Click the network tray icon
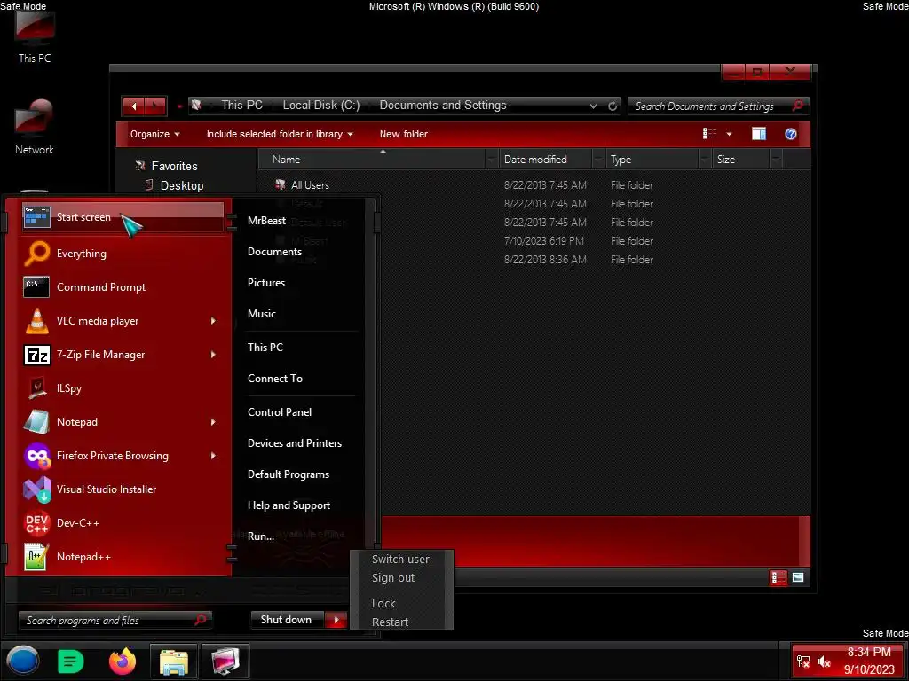This screenshot has width=909, height=681. coord(802,661)
